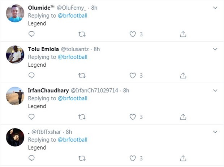Retweet the @ftblTxshar tweet
The height and width of the screenshot is (167, 224).
[x=82, y=158]
